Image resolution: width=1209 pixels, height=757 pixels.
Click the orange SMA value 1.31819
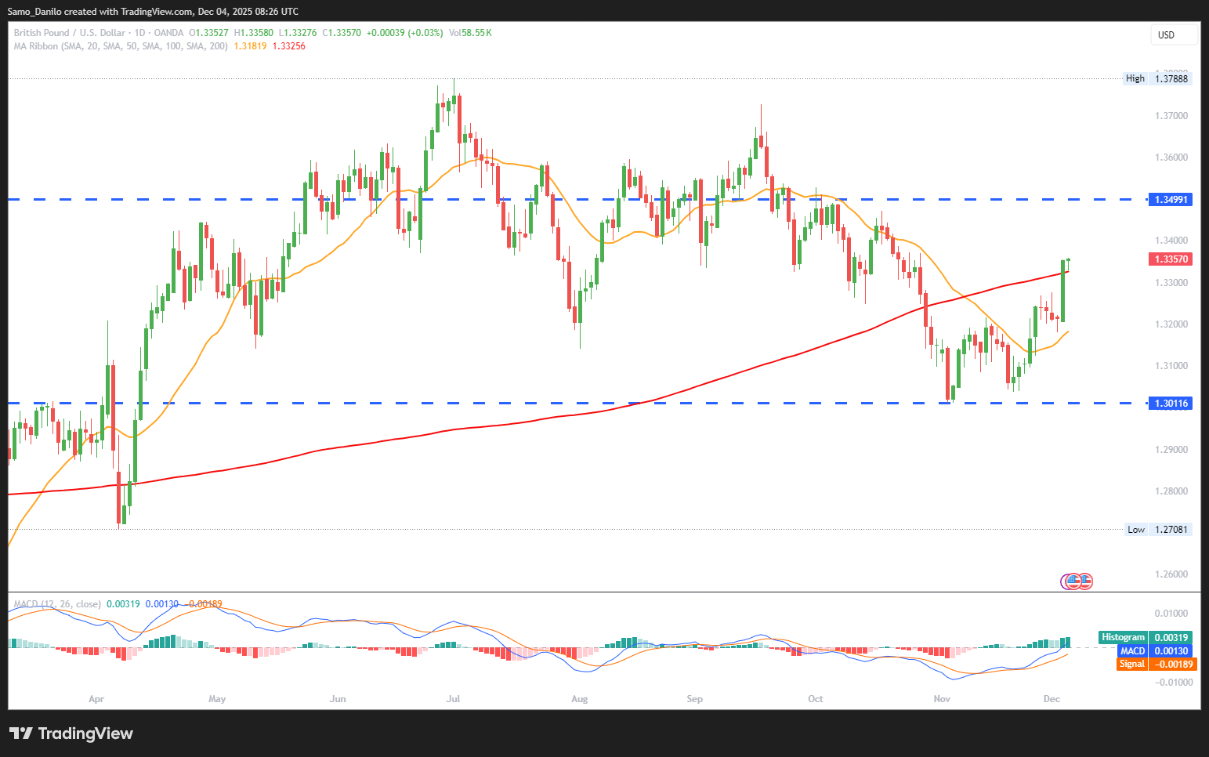pos(250,46)
